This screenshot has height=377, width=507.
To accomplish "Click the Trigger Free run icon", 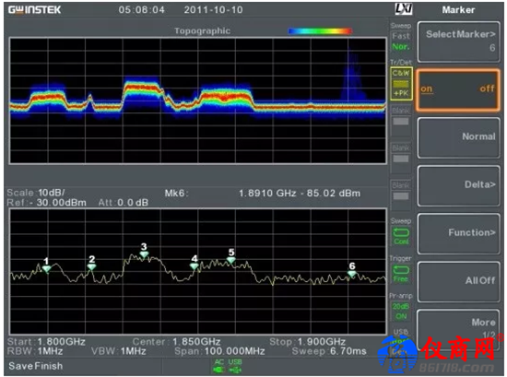I will click(x=401, y=274).
